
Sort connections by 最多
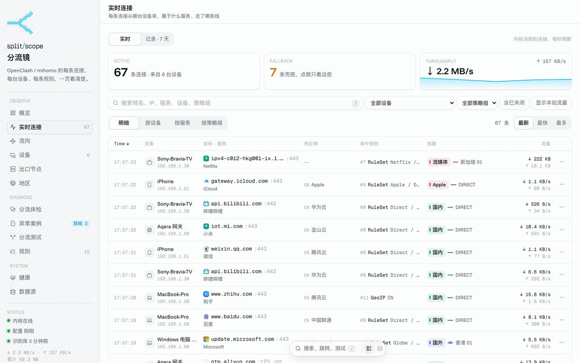pos(561,123)
